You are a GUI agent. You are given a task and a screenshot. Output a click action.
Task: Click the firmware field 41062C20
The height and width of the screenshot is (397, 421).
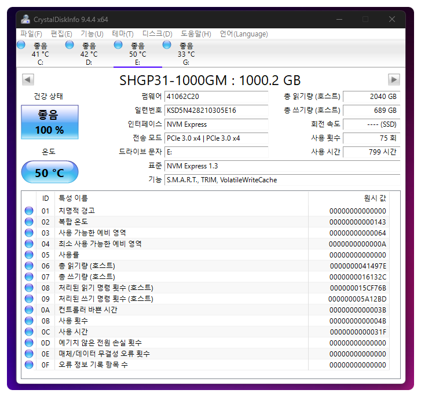[x=217, y=97]
